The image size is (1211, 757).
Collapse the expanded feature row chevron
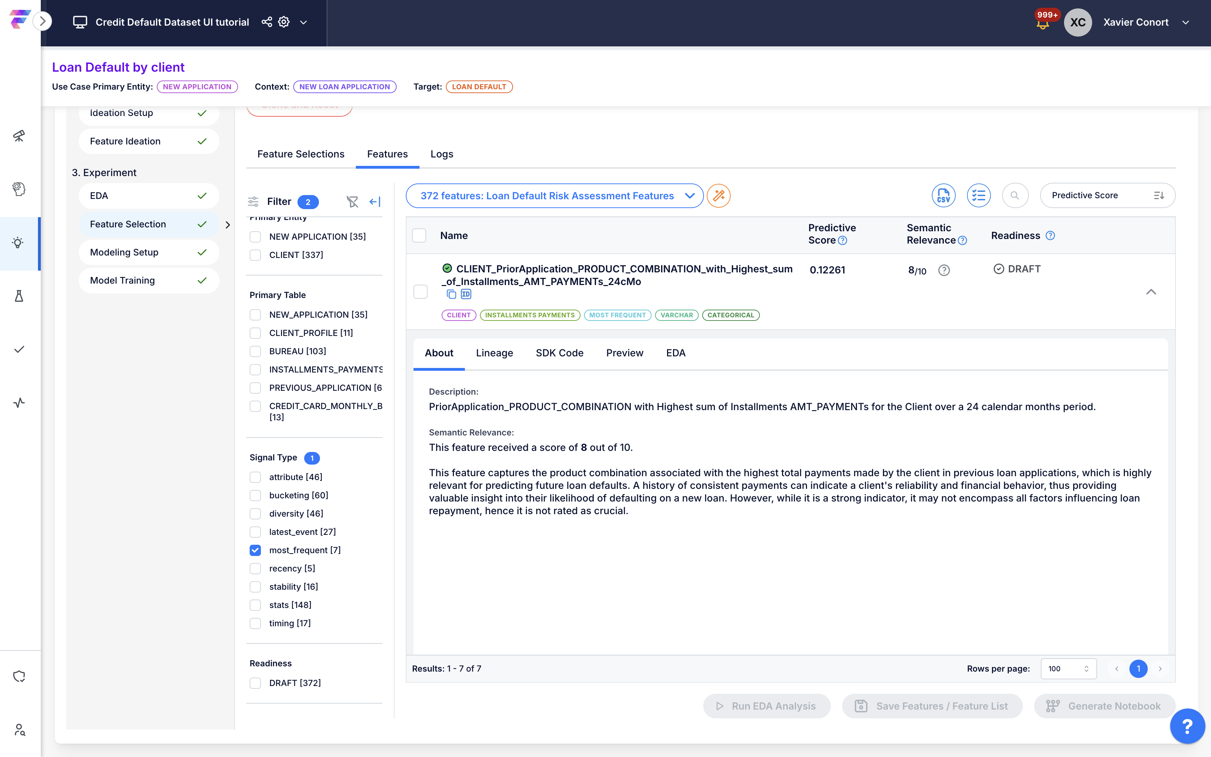click(x=1151, y=292)
